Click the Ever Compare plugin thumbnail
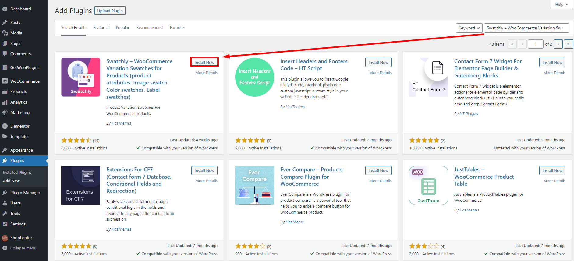The height and width of the screenshot is (261, 574). point(255,185)
